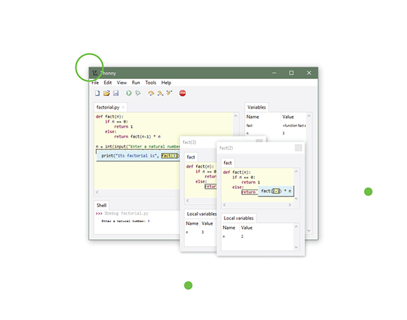This screenshot has width=407, height=320.
Task: Click the New file icon in toolbar
Action: [x=98, y=92]
